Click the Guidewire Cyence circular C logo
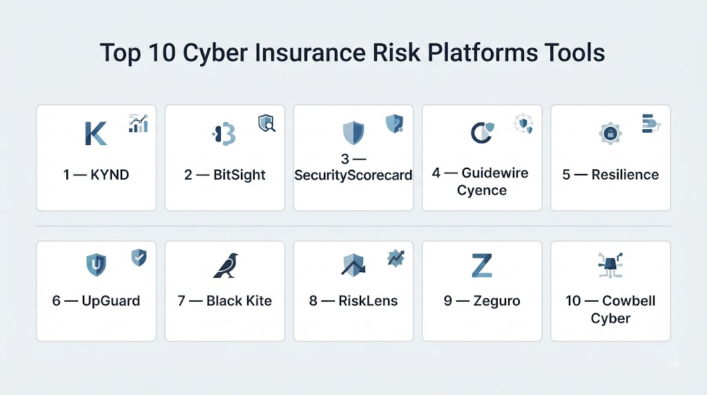This screenshot has height=395, width=707. click(x=482, y=133)
